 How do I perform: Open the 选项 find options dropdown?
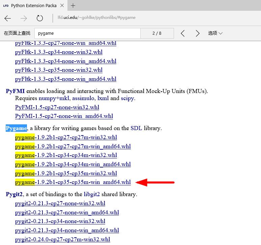pos(215,33)
